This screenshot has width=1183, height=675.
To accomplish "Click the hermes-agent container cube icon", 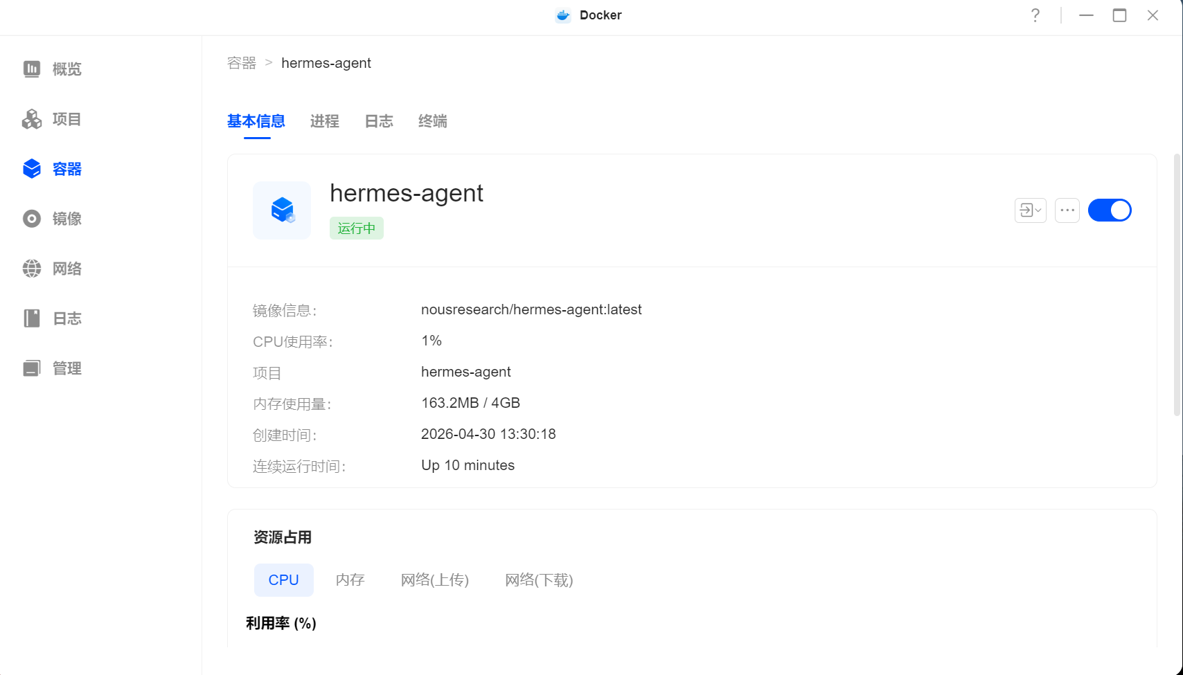I will pyautogui.click(x=282, y=210).
